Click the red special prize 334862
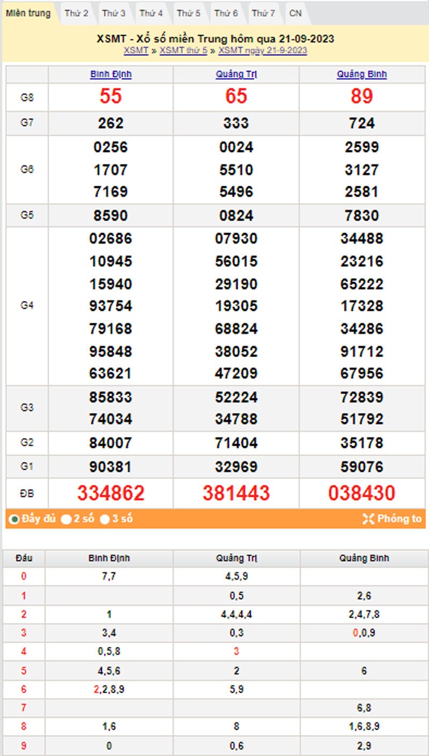This screenshot has height=756, width=429. [x=110, y=492]
